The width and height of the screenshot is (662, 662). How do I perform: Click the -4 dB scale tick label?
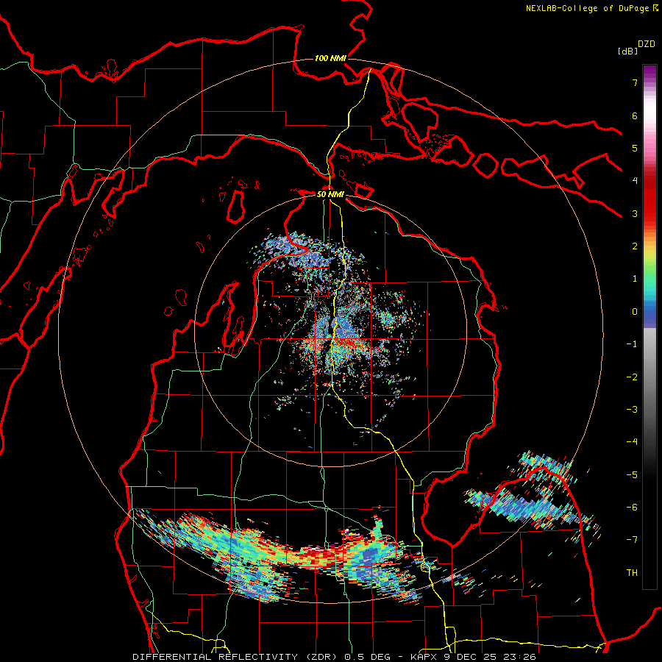(x=632, y=442)
